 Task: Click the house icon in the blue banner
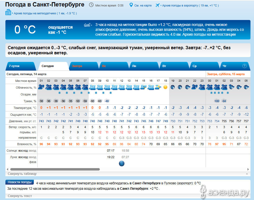pos(87,25)
